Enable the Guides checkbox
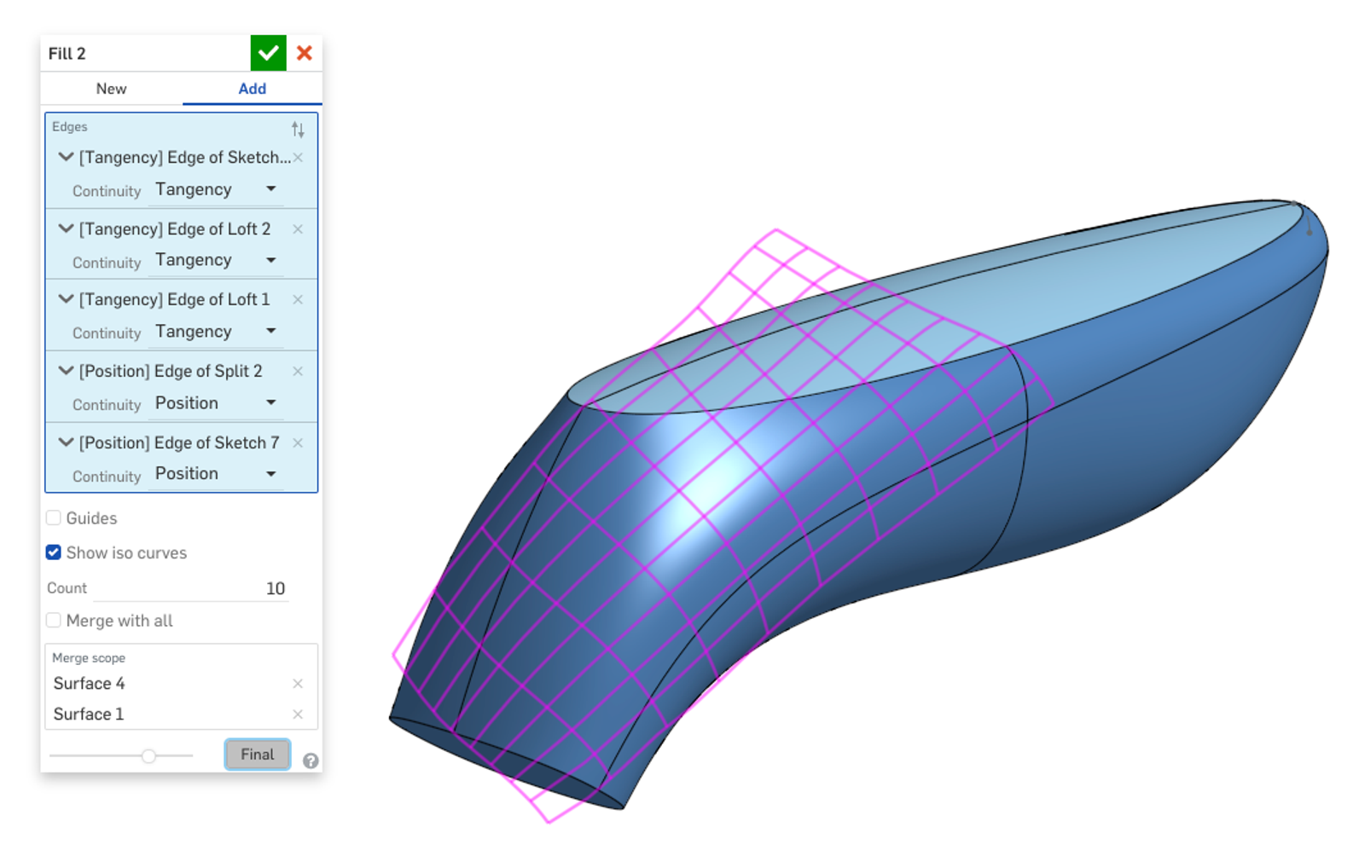The width and height of the screenshot is (1365, 850). coord(54,518)
